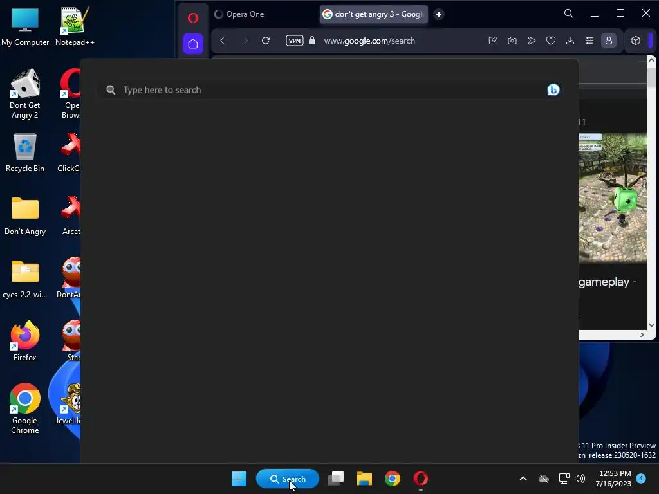Click horizontal scrollbar right arrow

pyautogui.click(x=642, y=334)
